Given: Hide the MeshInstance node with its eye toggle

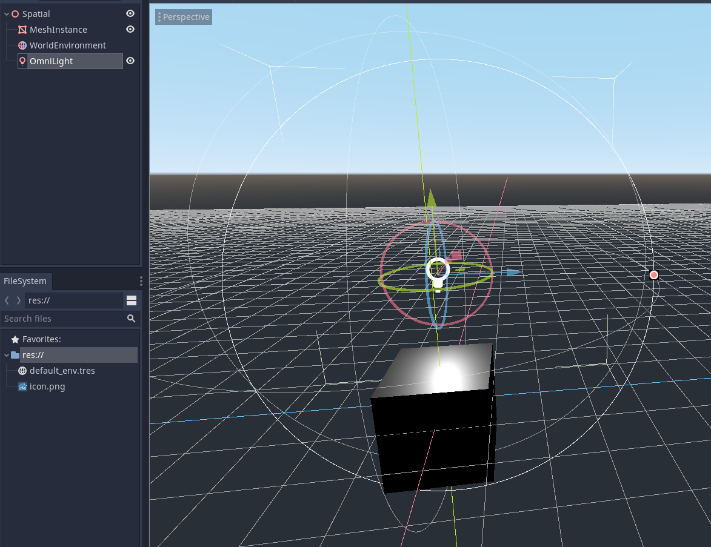Looking at the screenshot, I should pyautogui.click(x=130, y=29).
